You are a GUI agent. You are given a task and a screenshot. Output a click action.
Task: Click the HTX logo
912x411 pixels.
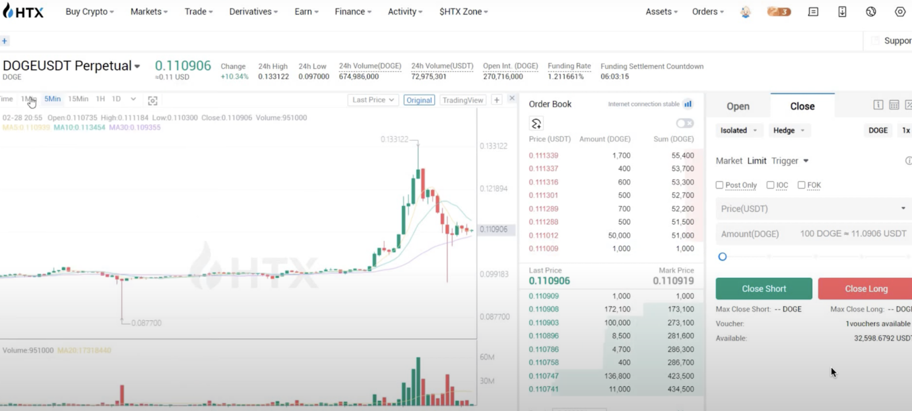point(23,11)
